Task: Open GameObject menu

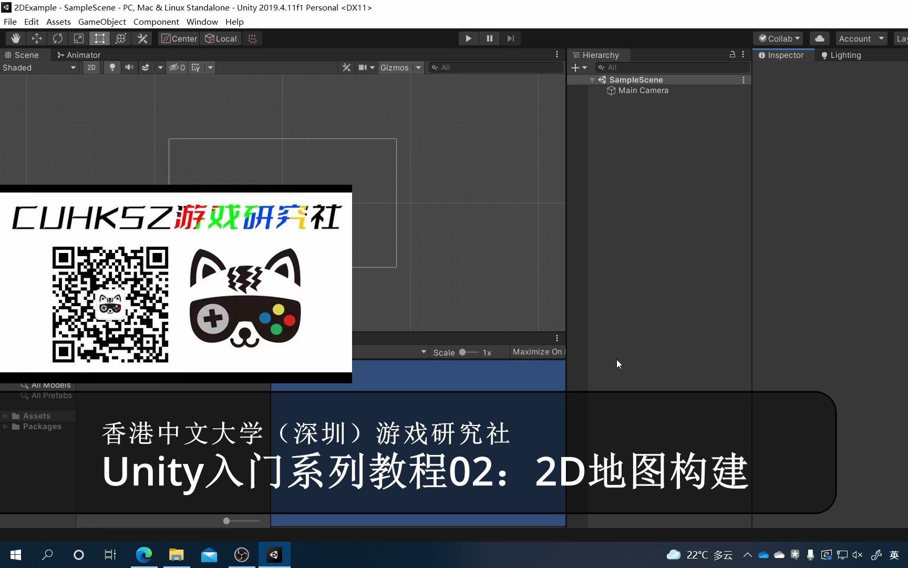Action: (102, 22)
